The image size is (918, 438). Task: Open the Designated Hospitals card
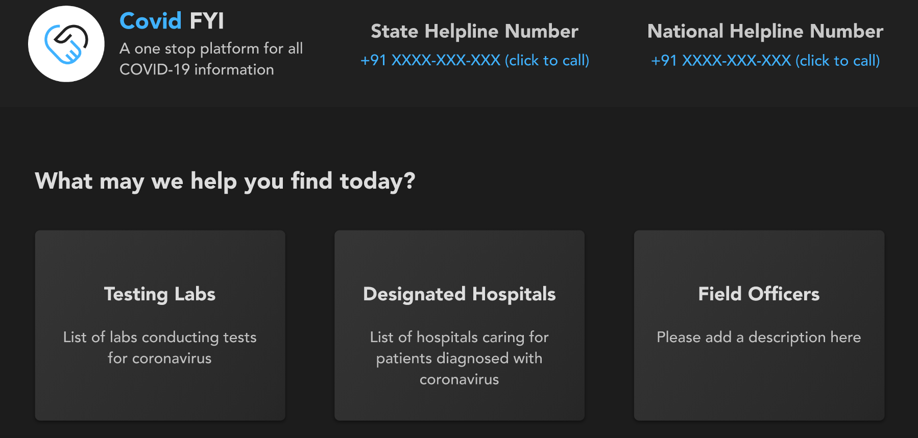pyautogui.click(x=459, y=255)
